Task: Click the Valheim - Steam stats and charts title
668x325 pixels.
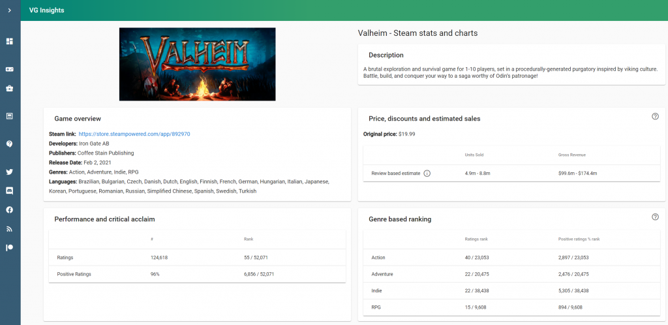Action: coord(417,33)
